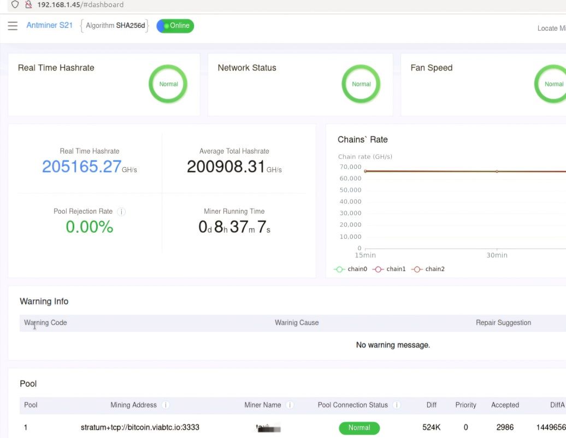Click the Chains` Rate panel title
This screenshot has width=566, height=438.
(363, 140)
